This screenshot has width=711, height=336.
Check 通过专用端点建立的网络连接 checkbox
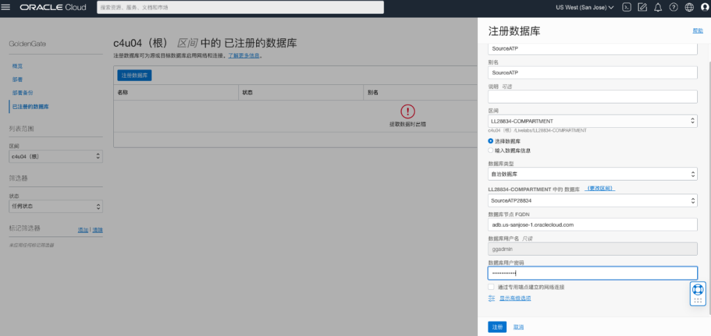[491, 287]
